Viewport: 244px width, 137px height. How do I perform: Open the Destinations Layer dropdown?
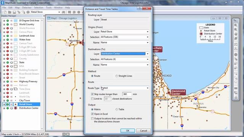148,54
